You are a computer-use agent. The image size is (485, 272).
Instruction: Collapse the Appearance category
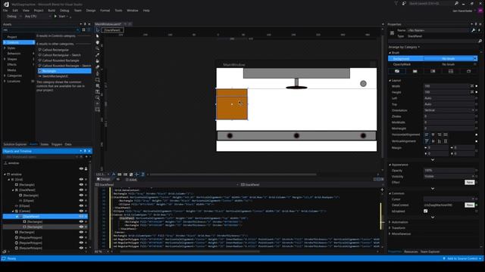pyautogui.click(x=390, y=165)
